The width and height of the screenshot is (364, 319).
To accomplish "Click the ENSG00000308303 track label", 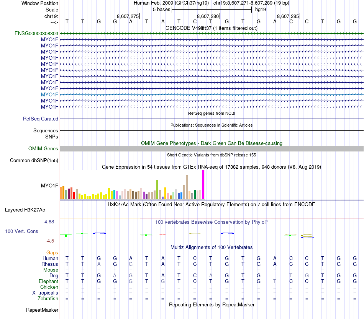I will 36,33.
